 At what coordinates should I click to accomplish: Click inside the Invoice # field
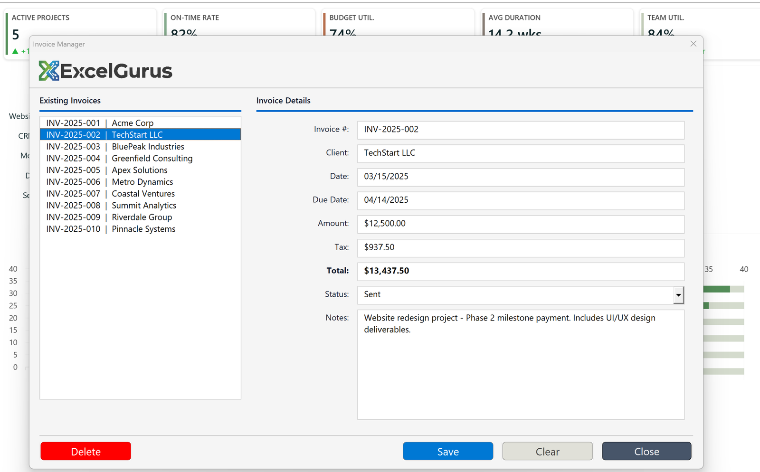pyautogui.click(x=520, y=130)
